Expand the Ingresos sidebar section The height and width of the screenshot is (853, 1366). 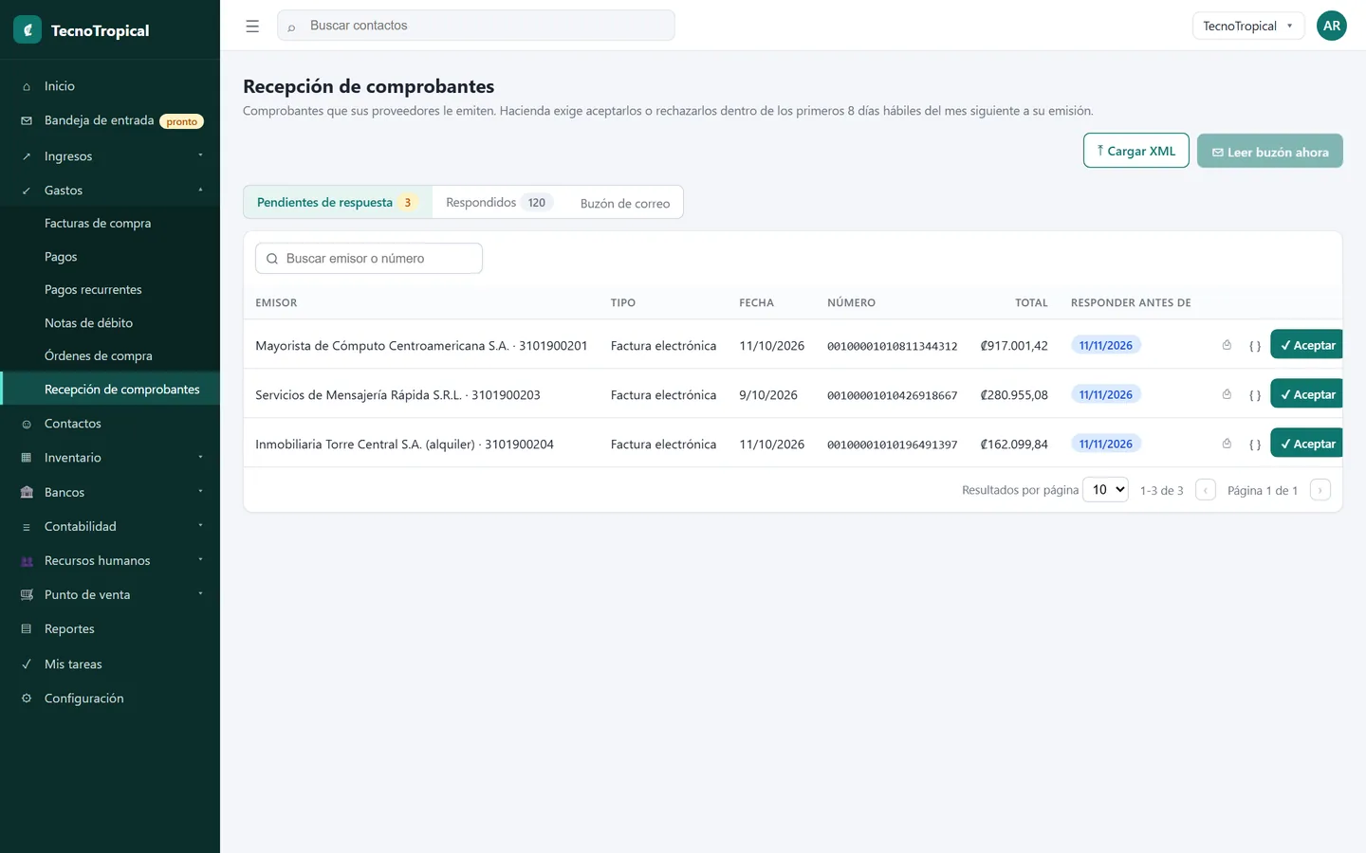pos(110,156)
